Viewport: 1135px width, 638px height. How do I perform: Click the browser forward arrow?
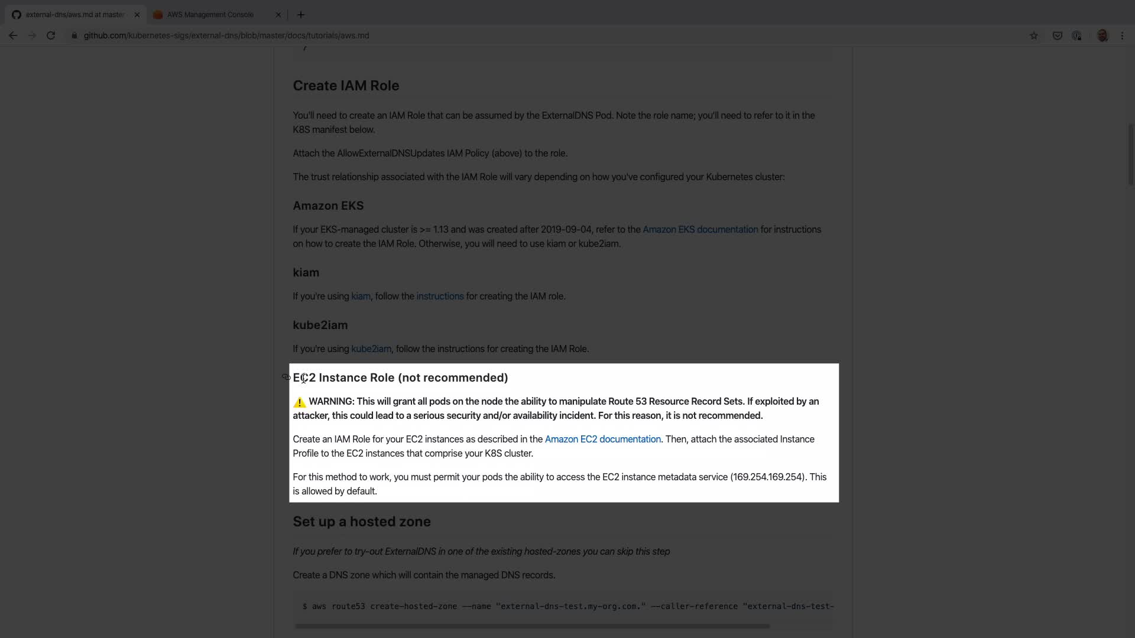pos(32,35)
